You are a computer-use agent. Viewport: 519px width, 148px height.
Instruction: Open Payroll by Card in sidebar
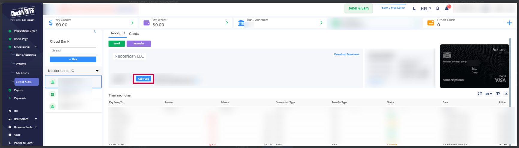pos(23,143)
